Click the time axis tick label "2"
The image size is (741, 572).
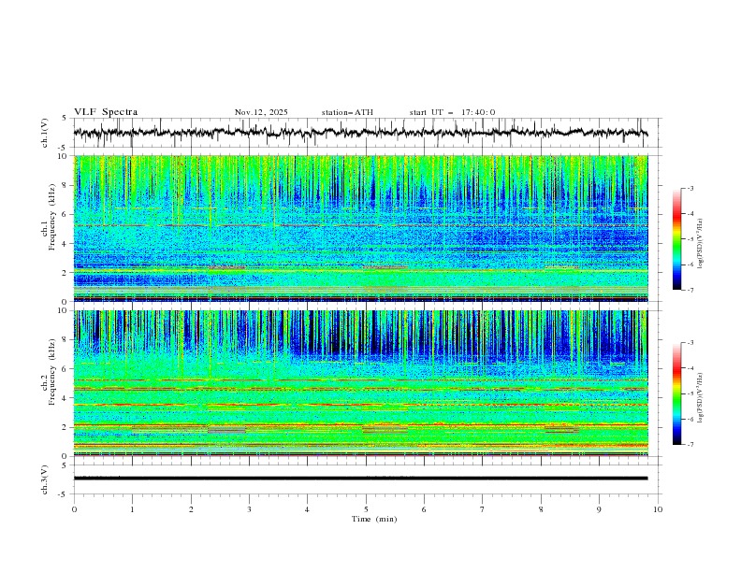191,509
